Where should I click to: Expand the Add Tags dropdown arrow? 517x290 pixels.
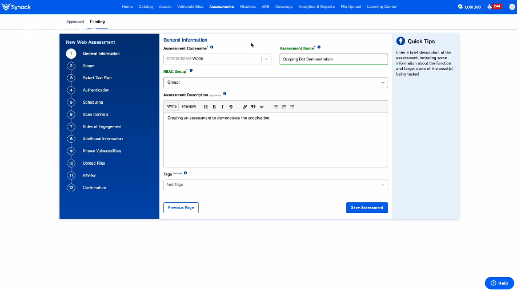(383, 185)
